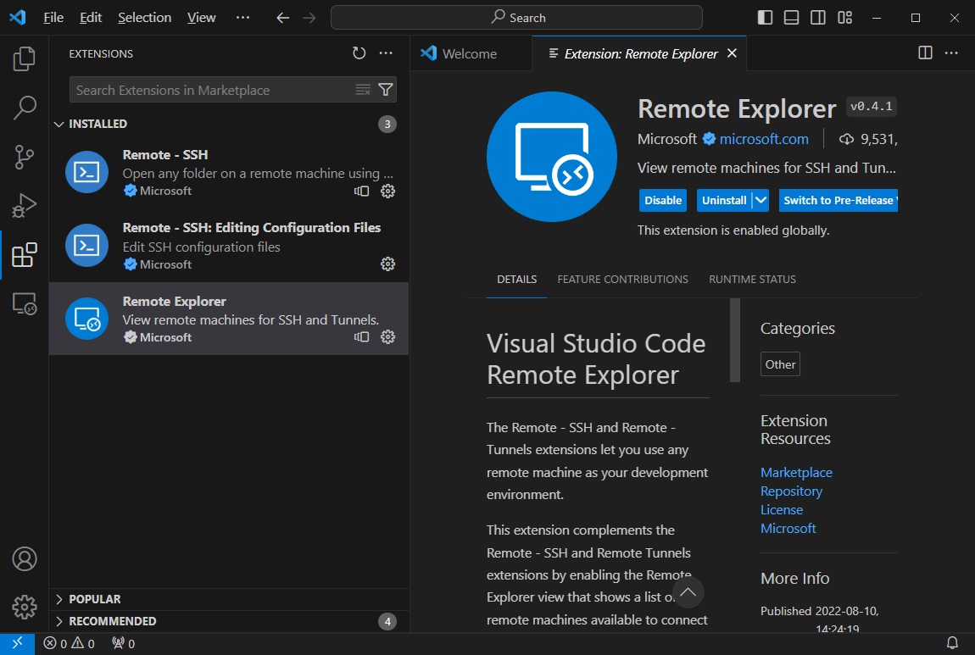975x655 pixels.
Task: Open the Source Control view
Action: (25, 156)
